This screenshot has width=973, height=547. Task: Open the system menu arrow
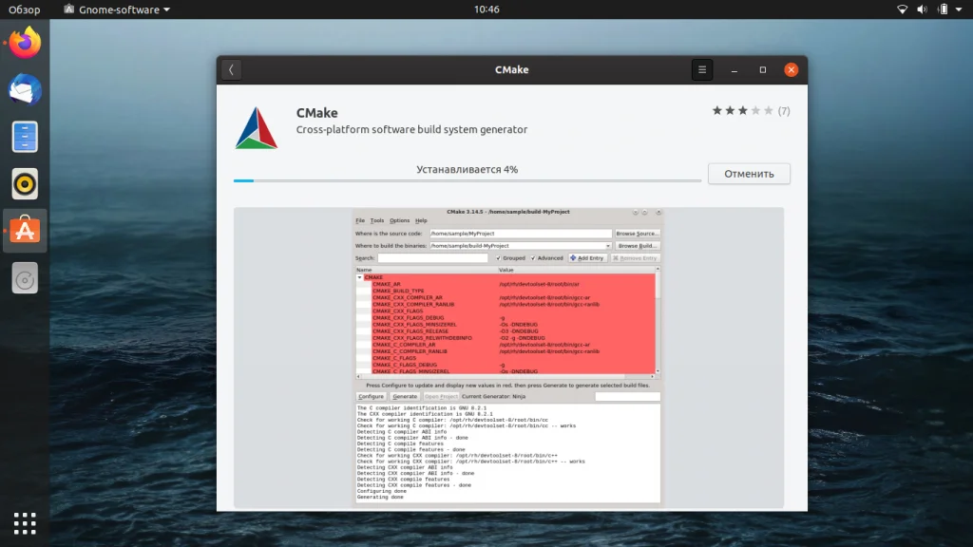point(959,9)
